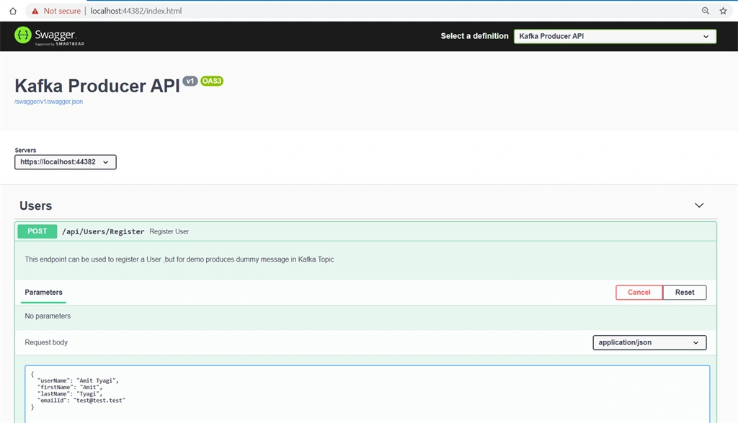Click the Not secure warning icon
Viewport: 738px width, 423px height.
point(35,11)
